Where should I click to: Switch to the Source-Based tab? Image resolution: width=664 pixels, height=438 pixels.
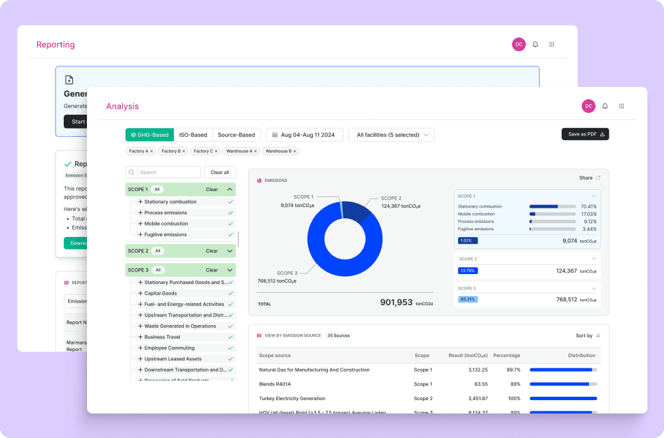pos(236,135)
